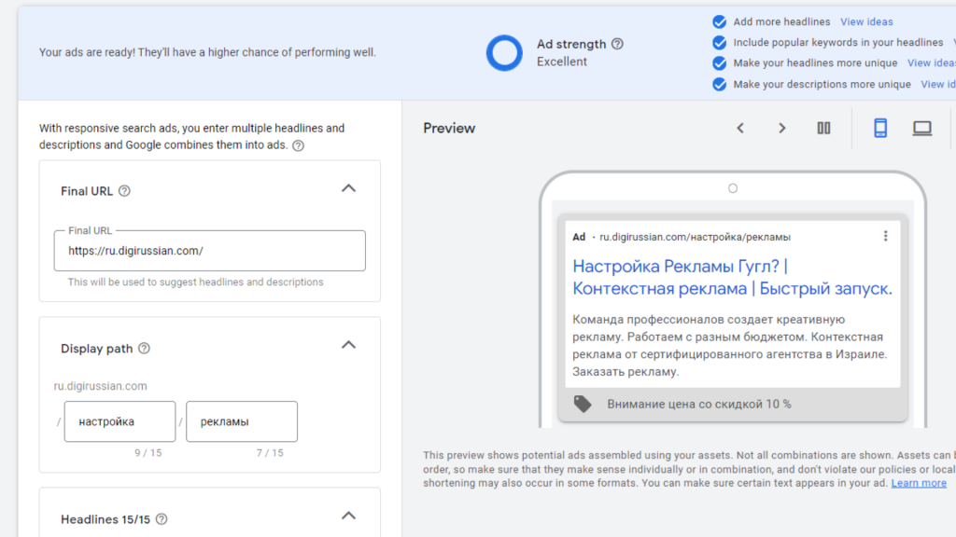Open View ideas for more unique headlines
The image size is (956, 537).
932,63
